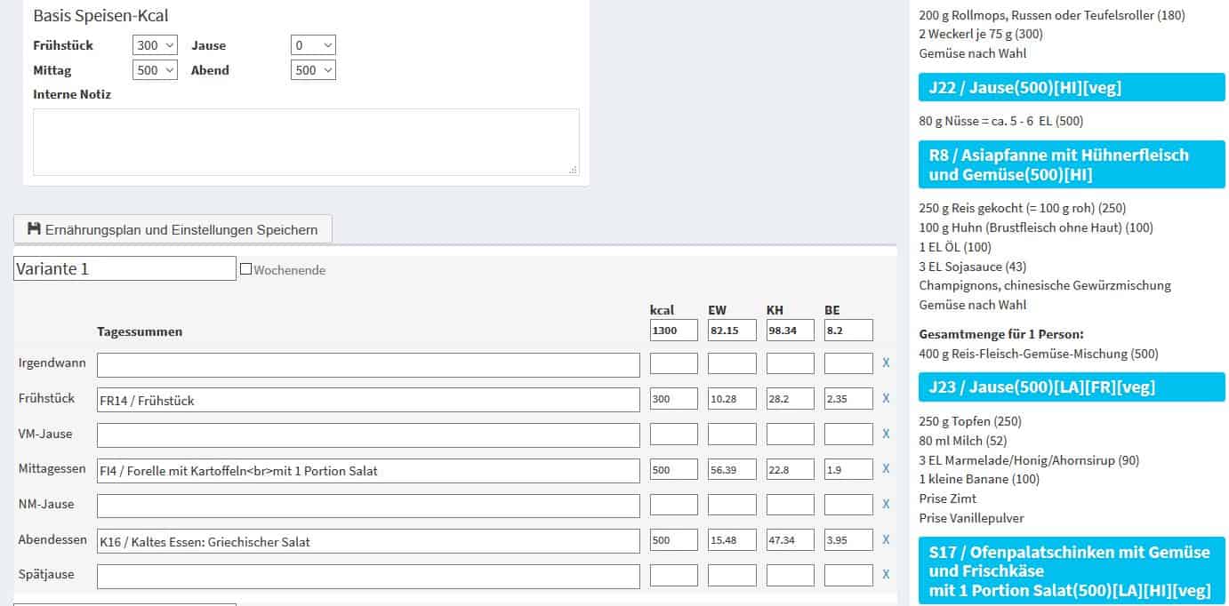The image size is (1229, 606).
Task: Enable the Wochenende checkbox
Action: 246,269
